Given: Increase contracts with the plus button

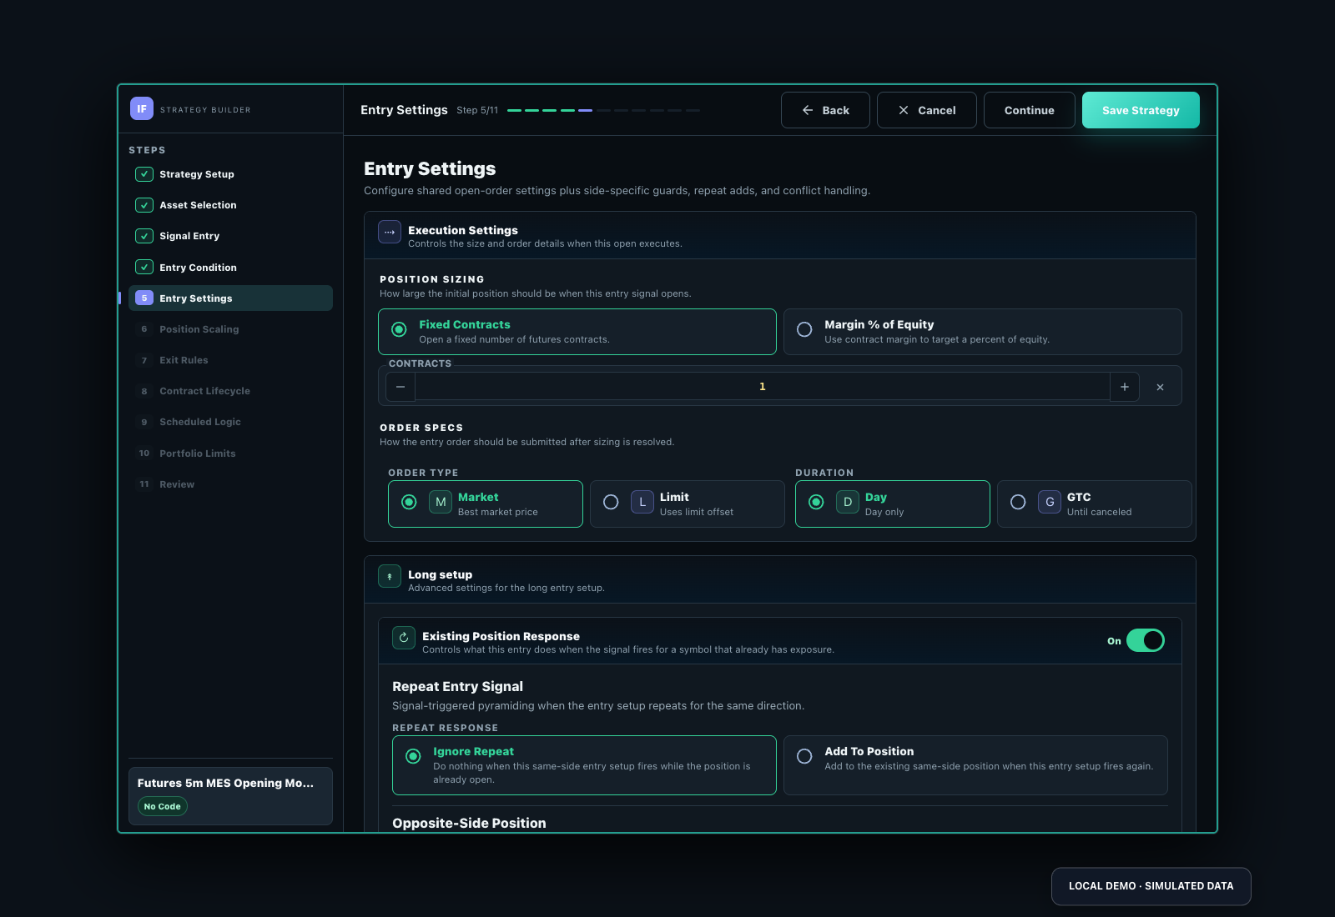Looking at the screenshot, I should tap(1125, 387).
